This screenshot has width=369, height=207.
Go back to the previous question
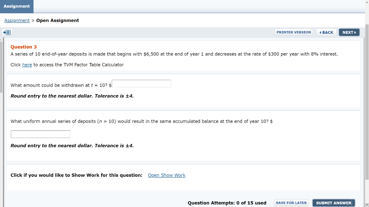tap(326, 32)
